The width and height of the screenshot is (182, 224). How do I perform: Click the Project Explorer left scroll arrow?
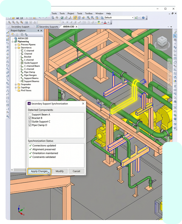[x=12, y=170]
